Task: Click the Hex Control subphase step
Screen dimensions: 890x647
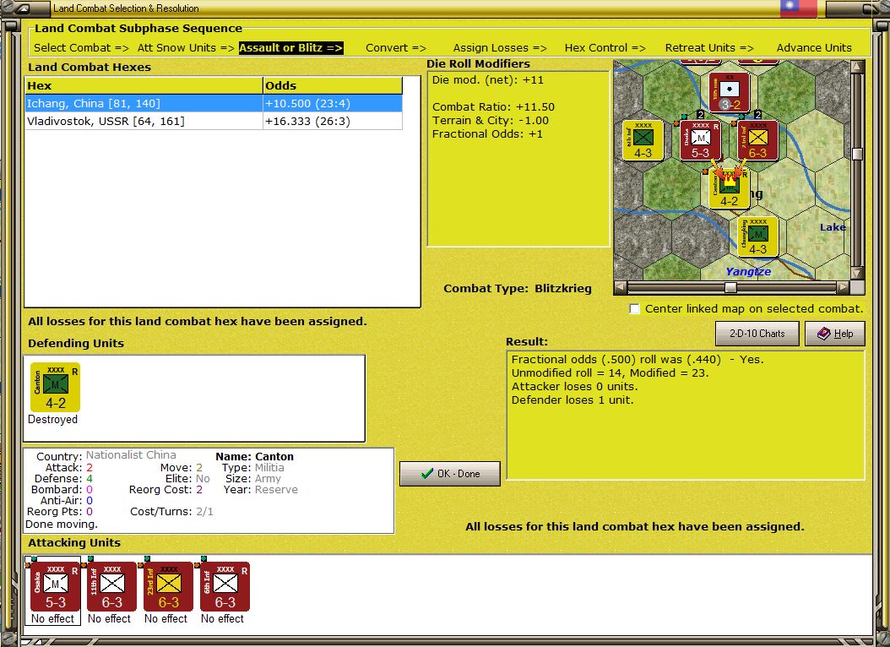Action: tap(605, 47)
